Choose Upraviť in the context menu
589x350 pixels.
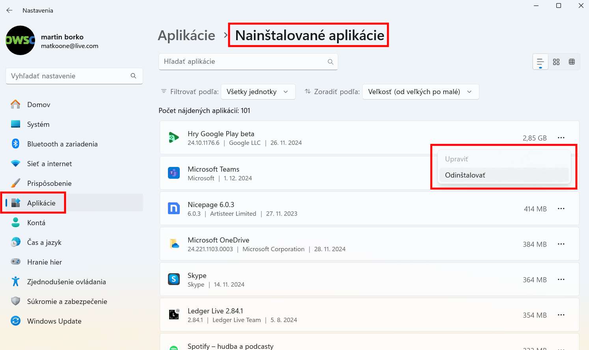(x=504, y=159)
